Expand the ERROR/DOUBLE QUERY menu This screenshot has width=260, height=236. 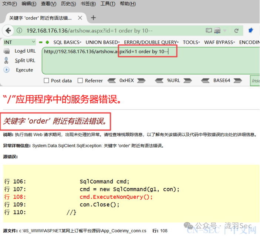tap(151, 42)
